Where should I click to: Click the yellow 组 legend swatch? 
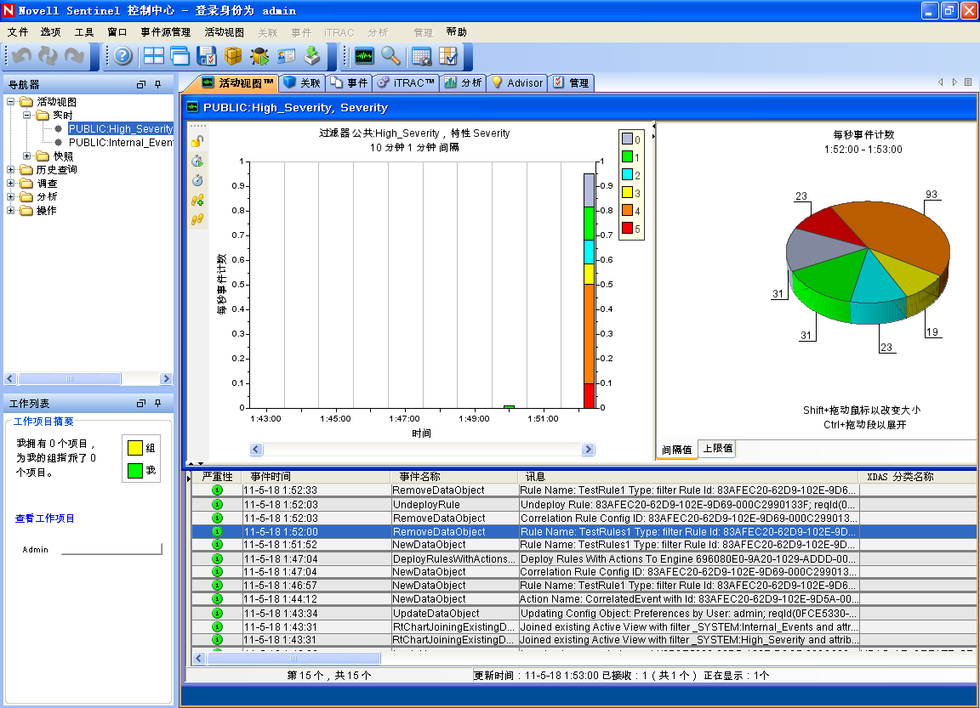[x=135, y=448]
